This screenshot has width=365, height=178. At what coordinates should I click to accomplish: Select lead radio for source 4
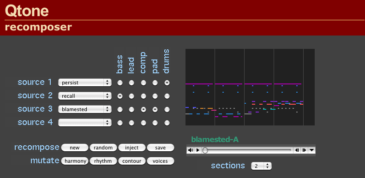tap(132, 123)
